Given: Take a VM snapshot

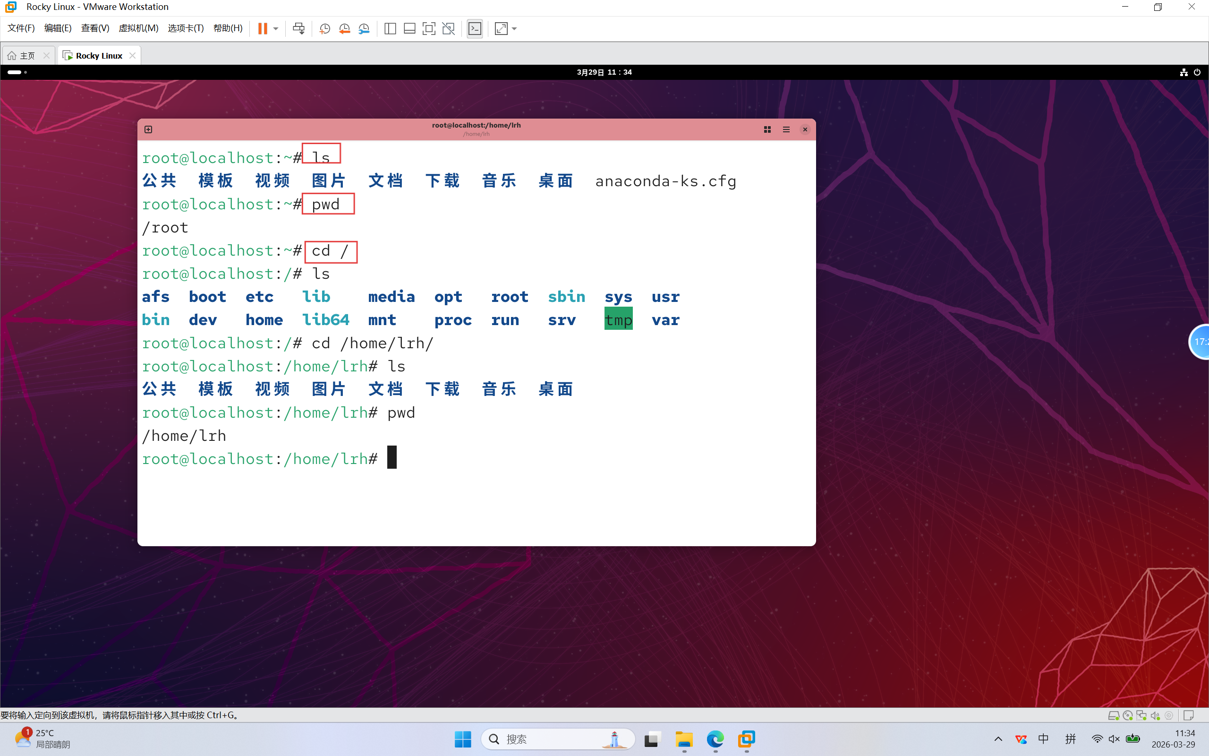Looking at the screenshot, I should point(325,28).
